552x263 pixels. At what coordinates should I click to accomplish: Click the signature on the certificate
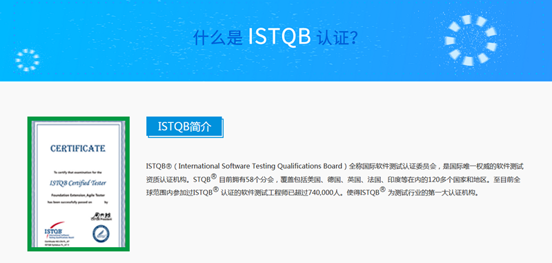pyautogui.click(x=101, y=216)
